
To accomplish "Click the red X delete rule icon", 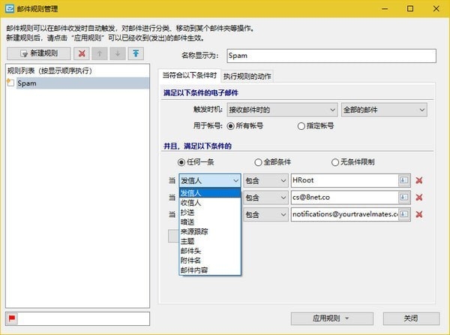I will point(82,53).
